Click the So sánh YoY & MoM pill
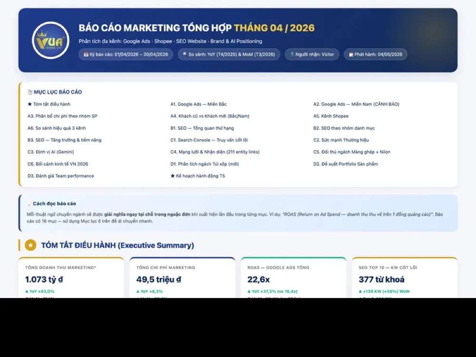The image size is (476, 357). pos(229,54)
